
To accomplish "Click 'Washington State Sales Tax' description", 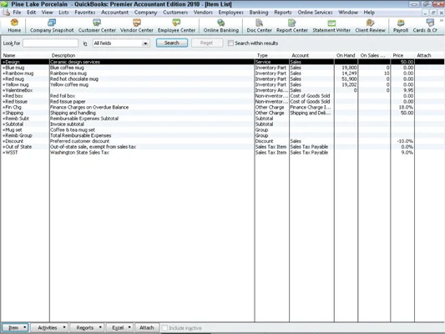I will 79,152.
